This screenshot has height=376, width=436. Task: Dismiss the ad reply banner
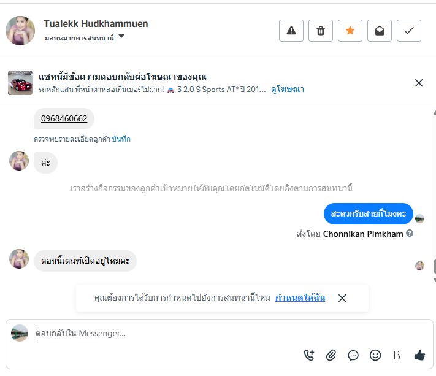[x=419, y=83]
